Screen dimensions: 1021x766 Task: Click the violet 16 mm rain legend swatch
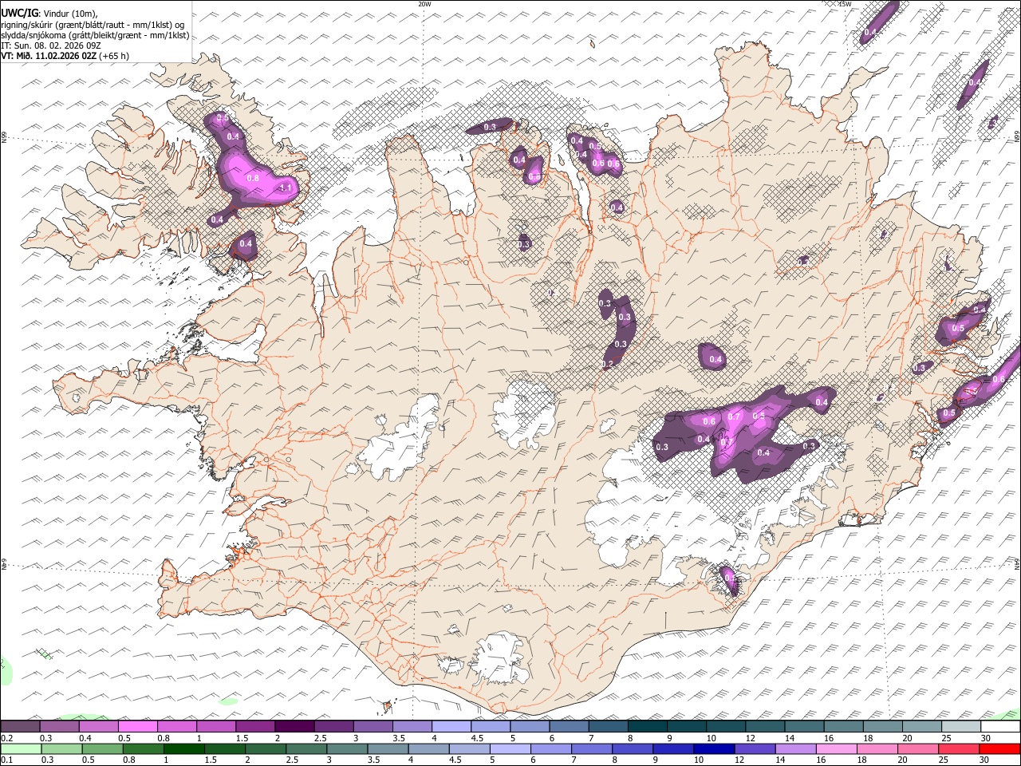pos(795,748)
